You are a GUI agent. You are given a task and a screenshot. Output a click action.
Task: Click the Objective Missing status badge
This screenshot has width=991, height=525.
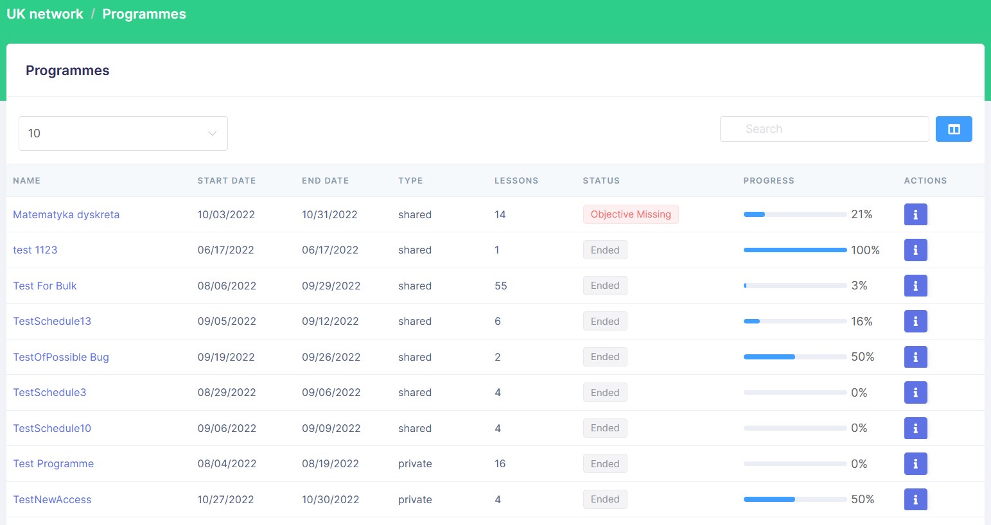630,214
